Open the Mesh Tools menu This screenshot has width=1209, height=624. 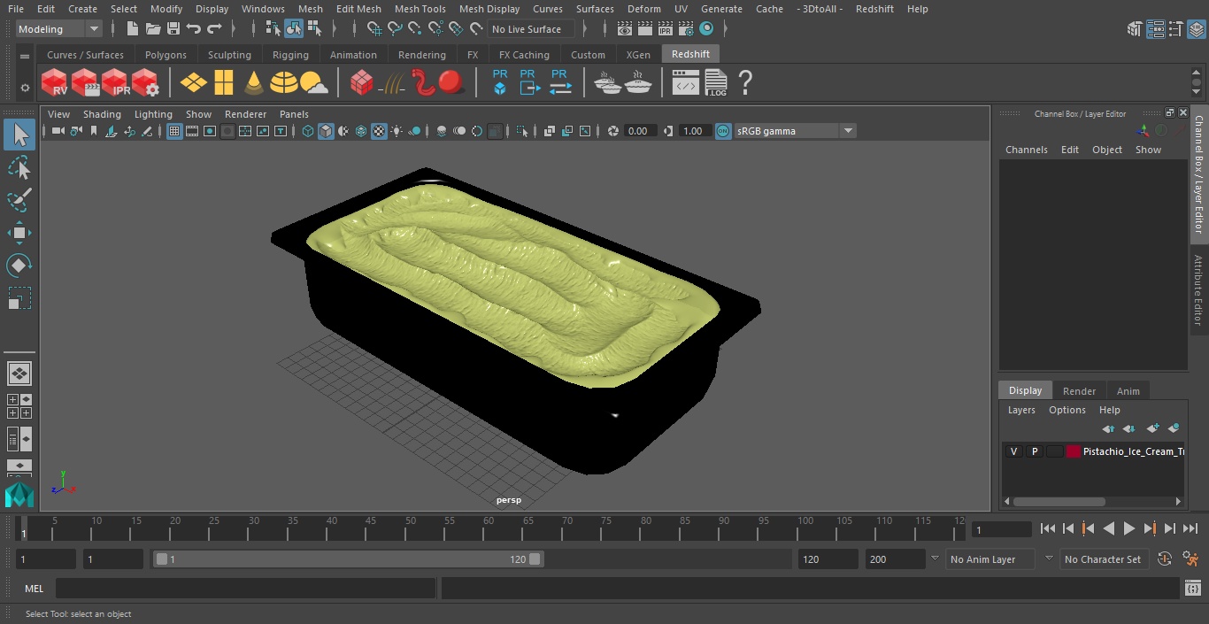(420, 9)
